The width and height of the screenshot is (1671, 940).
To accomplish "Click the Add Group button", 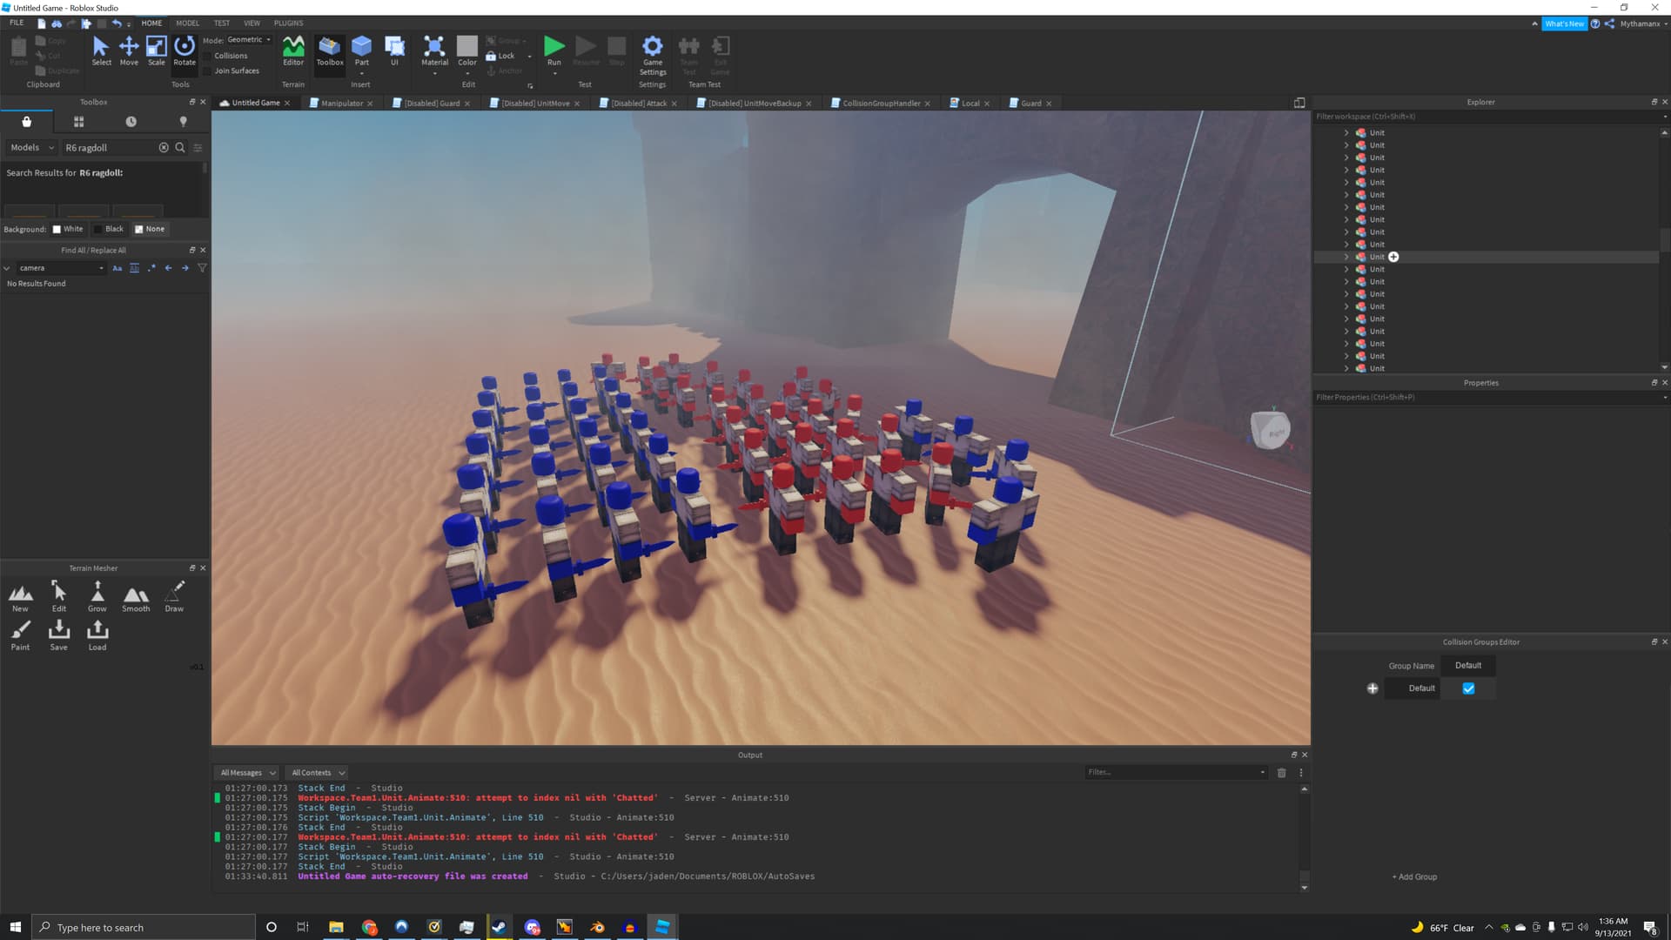I will (1414, 877).
